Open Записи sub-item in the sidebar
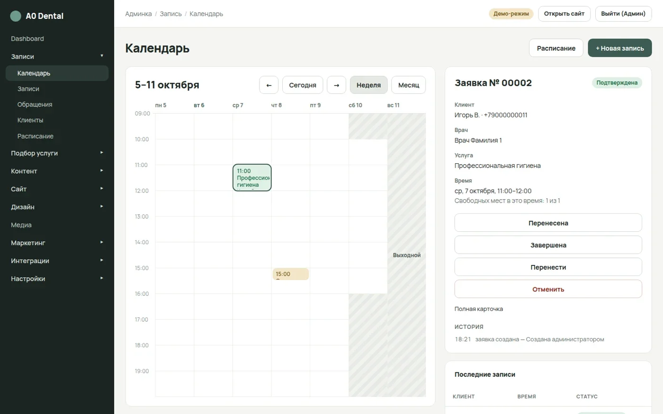663x414 pixels. (x=57, y=89)
